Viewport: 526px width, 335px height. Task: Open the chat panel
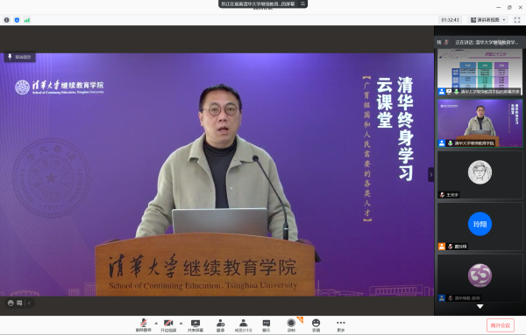[267, 325]
